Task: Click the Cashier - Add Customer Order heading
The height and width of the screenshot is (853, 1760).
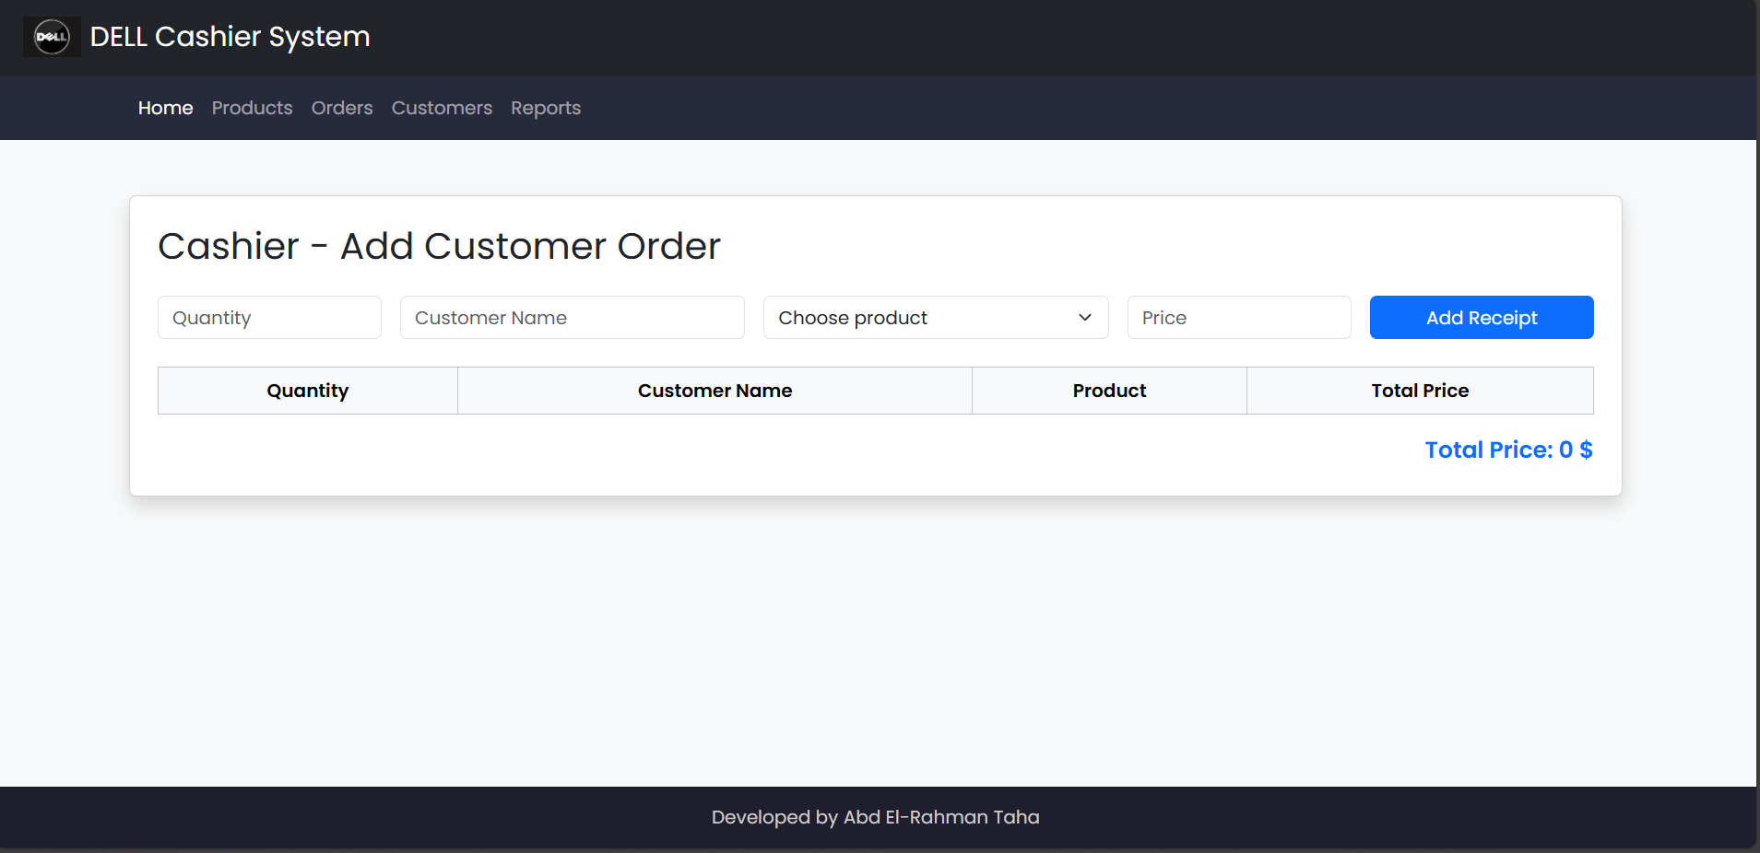Action: click(x=439, y=246)
